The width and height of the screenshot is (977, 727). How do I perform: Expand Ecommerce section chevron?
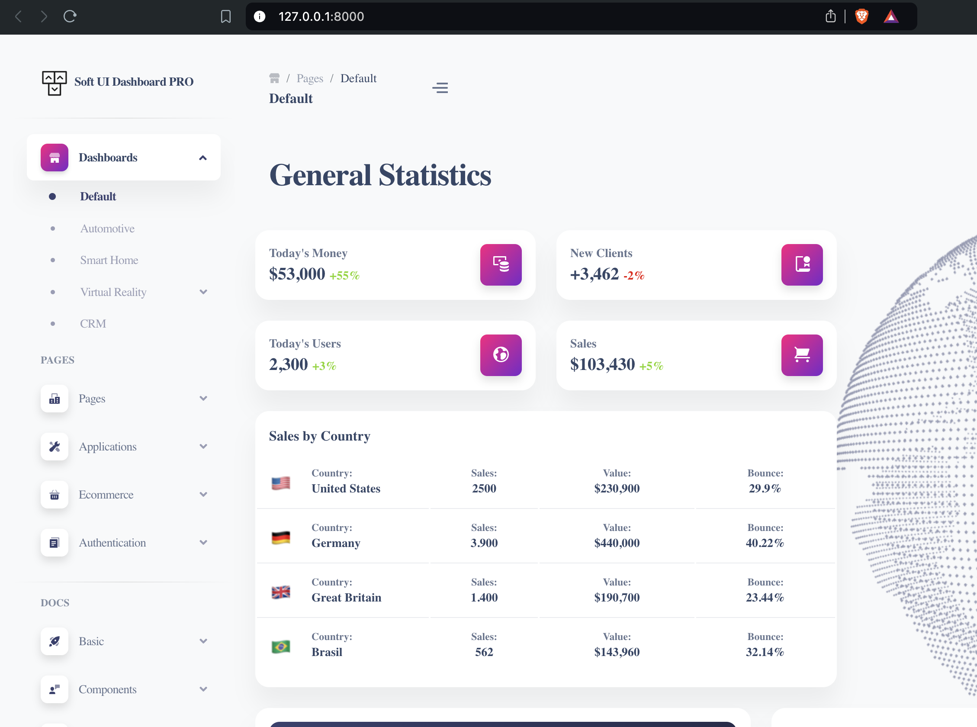203,495
